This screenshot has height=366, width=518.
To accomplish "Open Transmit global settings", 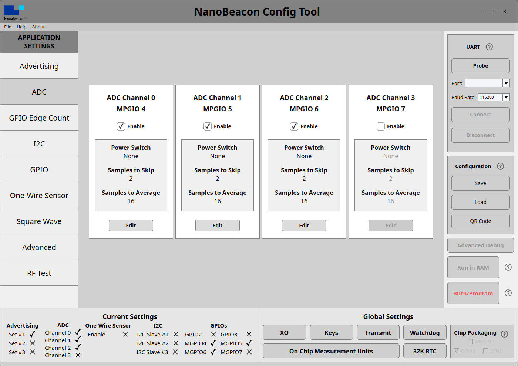I will tap(378, 332).
